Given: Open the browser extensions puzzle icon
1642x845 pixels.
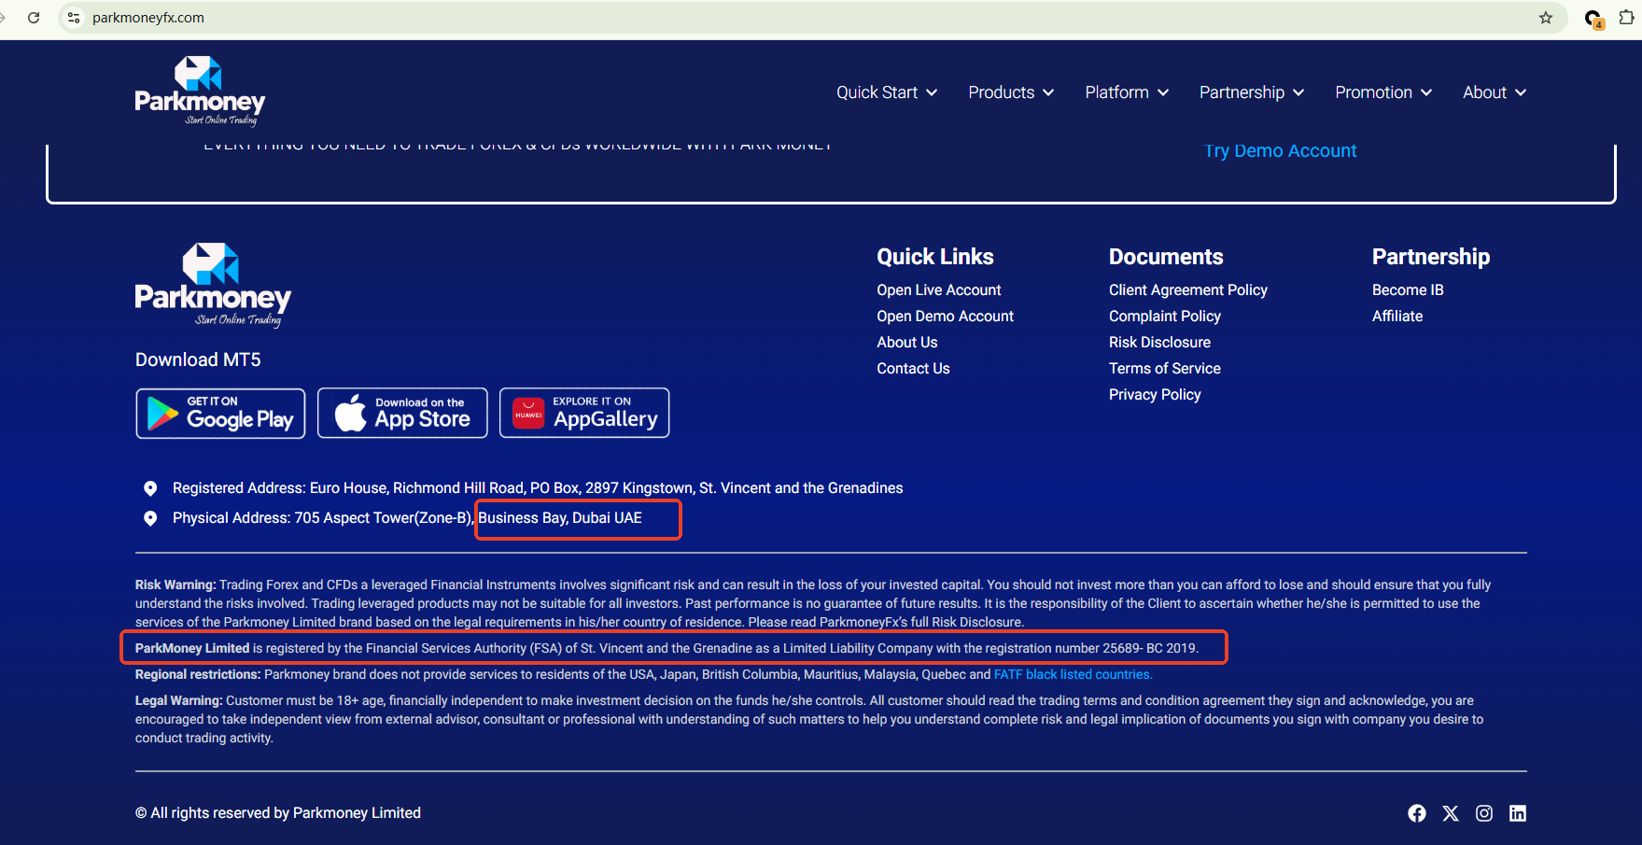Looking at the screenshot, I should [1626, 18].
